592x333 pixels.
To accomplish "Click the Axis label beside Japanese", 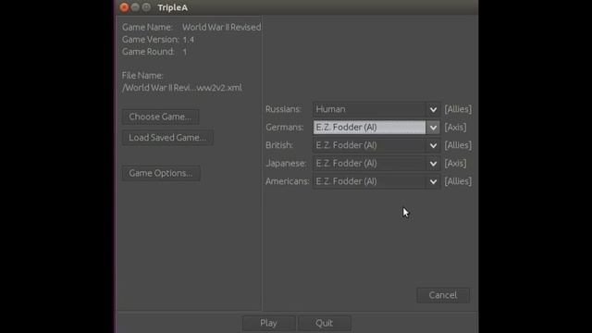I will point(455,164).
